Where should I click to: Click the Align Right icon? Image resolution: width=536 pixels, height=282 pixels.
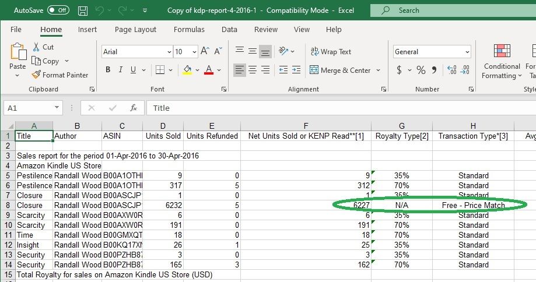click(265, 70)
